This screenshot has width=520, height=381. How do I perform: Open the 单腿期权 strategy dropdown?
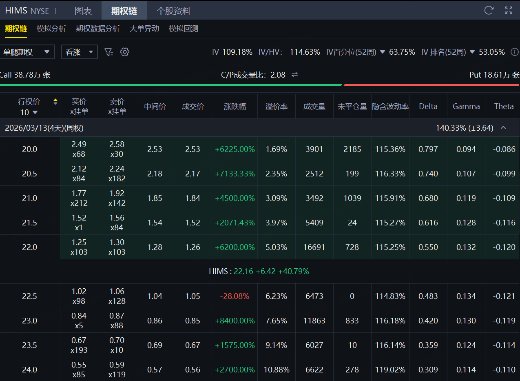pyautogui.click(x=27, y=52)
